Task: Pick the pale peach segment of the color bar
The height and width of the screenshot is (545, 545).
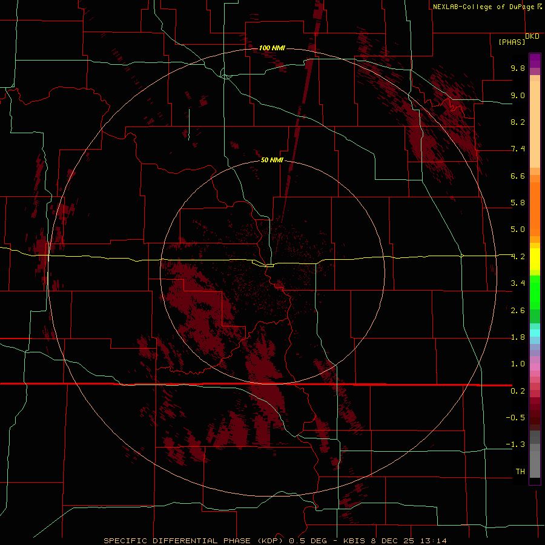Action: point(535,124)
